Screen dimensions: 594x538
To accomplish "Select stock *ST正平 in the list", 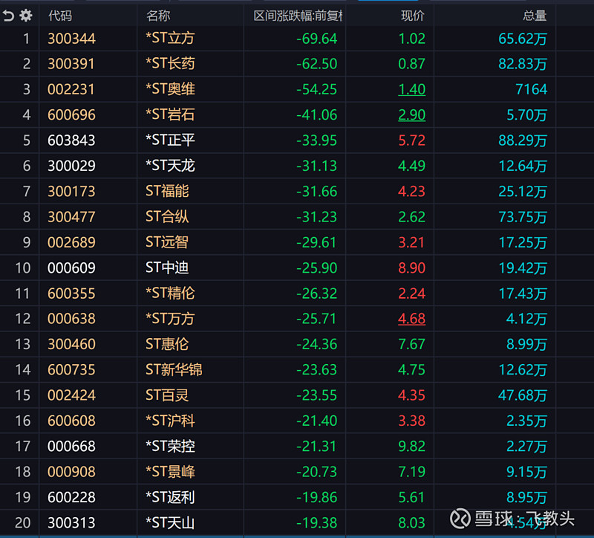I will pyautogui.click(x=170, y=140).
